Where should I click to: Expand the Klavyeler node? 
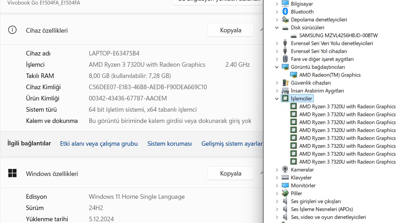277,178
